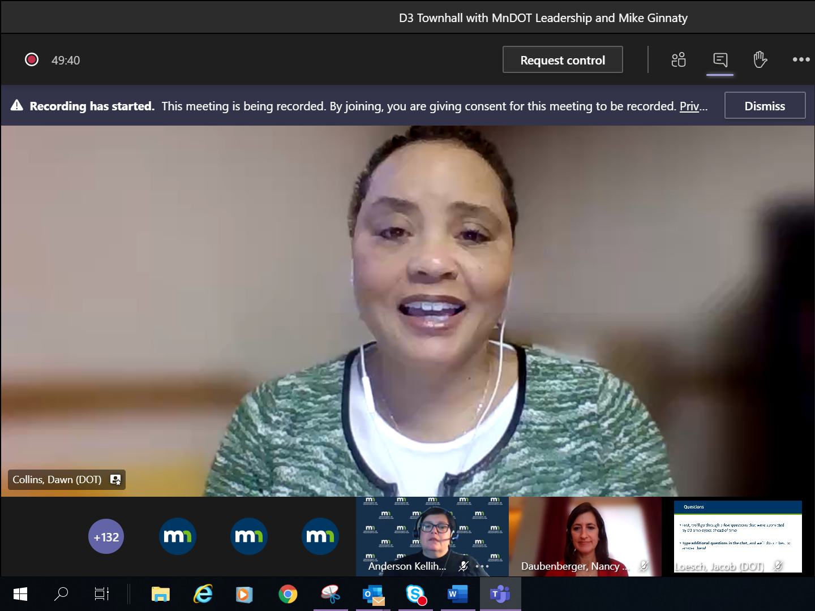
Task: Open options for Anderson Kelliher's video tile
Action: pyautogui.click(x=482, y=566)
